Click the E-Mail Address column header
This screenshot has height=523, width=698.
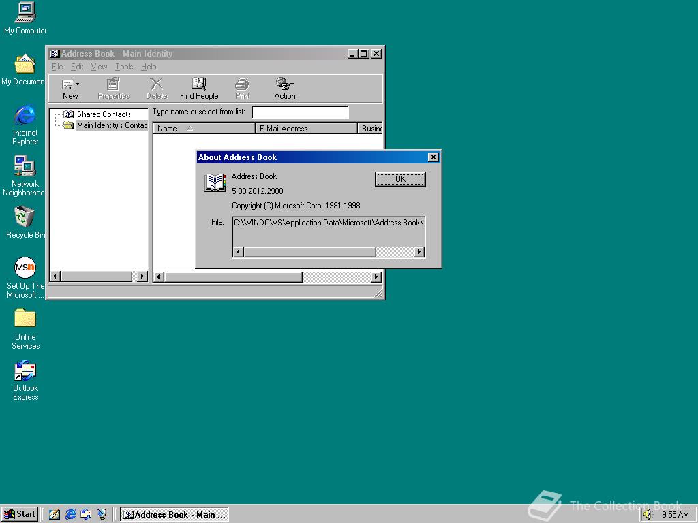306,129
